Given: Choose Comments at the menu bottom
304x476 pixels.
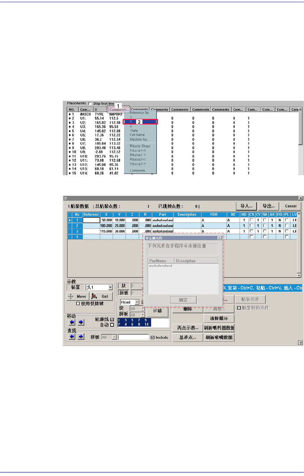Looking at the screenshot, I should [138, 171].
